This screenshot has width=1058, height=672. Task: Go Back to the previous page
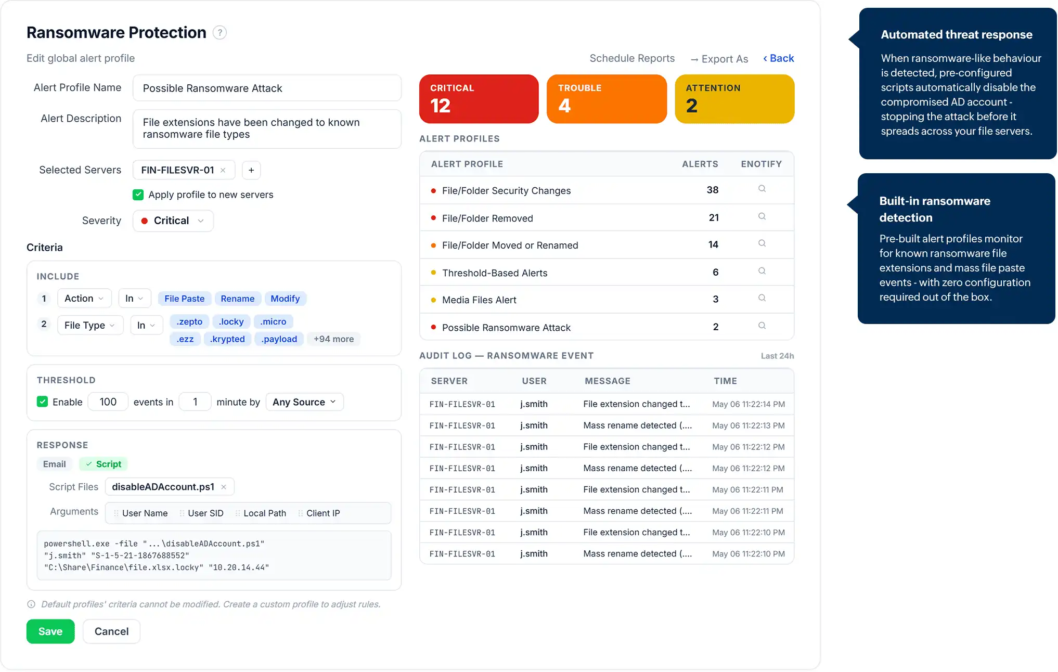point(778,58)
